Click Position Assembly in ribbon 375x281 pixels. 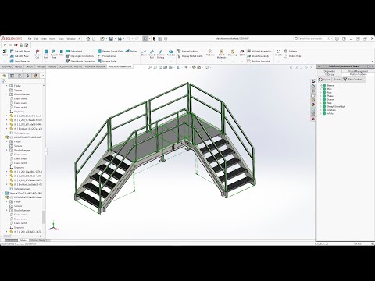(259, 61)
